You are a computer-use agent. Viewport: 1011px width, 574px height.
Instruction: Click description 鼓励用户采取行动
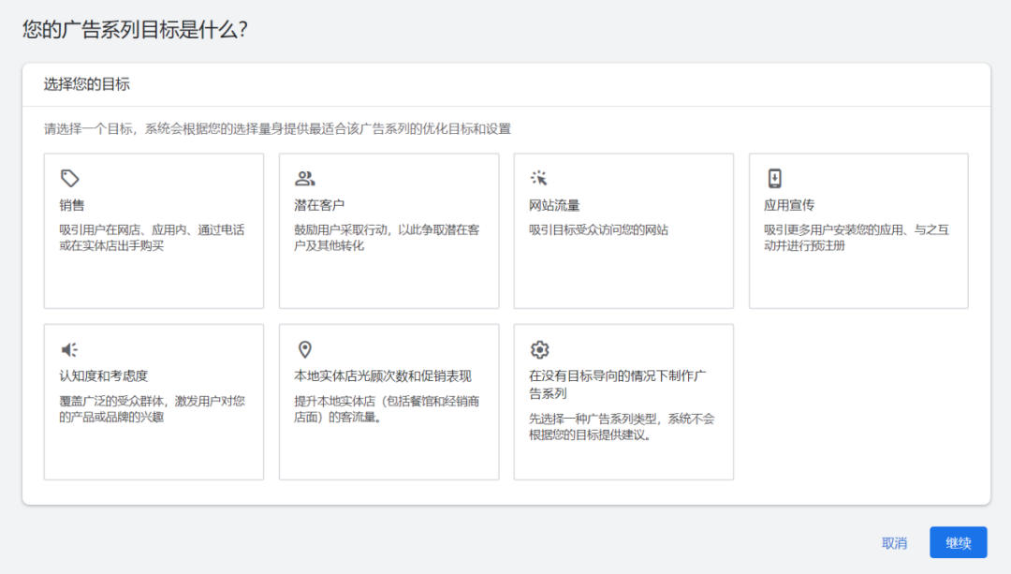[x=387, y=237]
